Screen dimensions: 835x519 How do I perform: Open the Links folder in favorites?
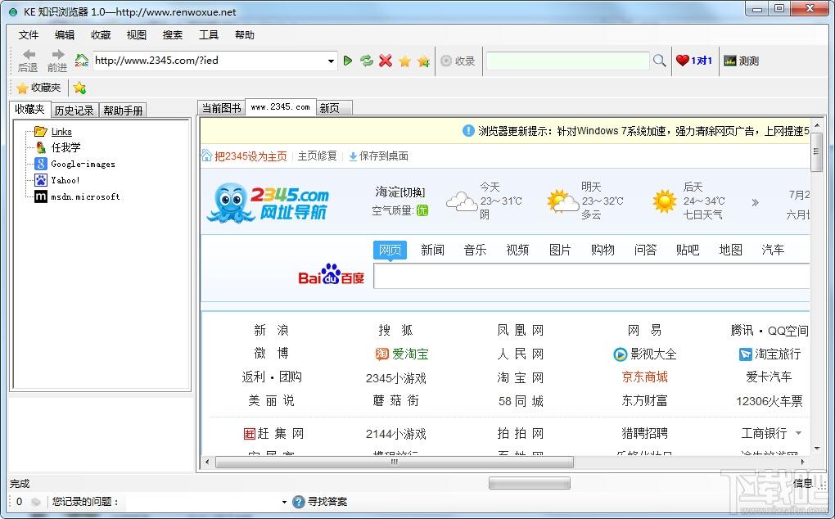61,132
